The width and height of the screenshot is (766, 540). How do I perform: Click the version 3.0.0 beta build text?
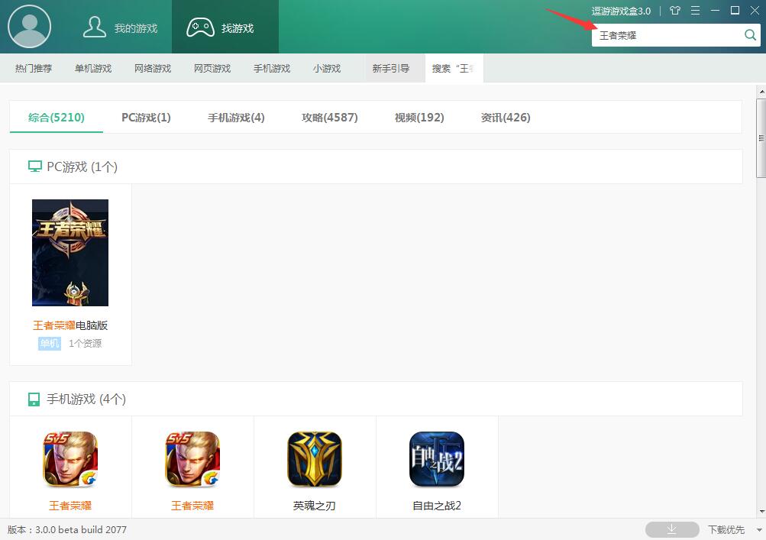[x=67, y=530]
